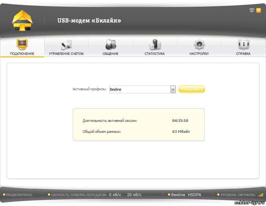Click the Управление счетом icon
The height and width of the screenshot is (206, 266).
66,45
